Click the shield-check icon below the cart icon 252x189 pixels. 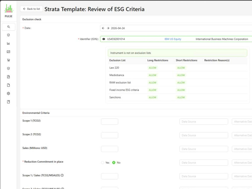click(x=9, y=69)
